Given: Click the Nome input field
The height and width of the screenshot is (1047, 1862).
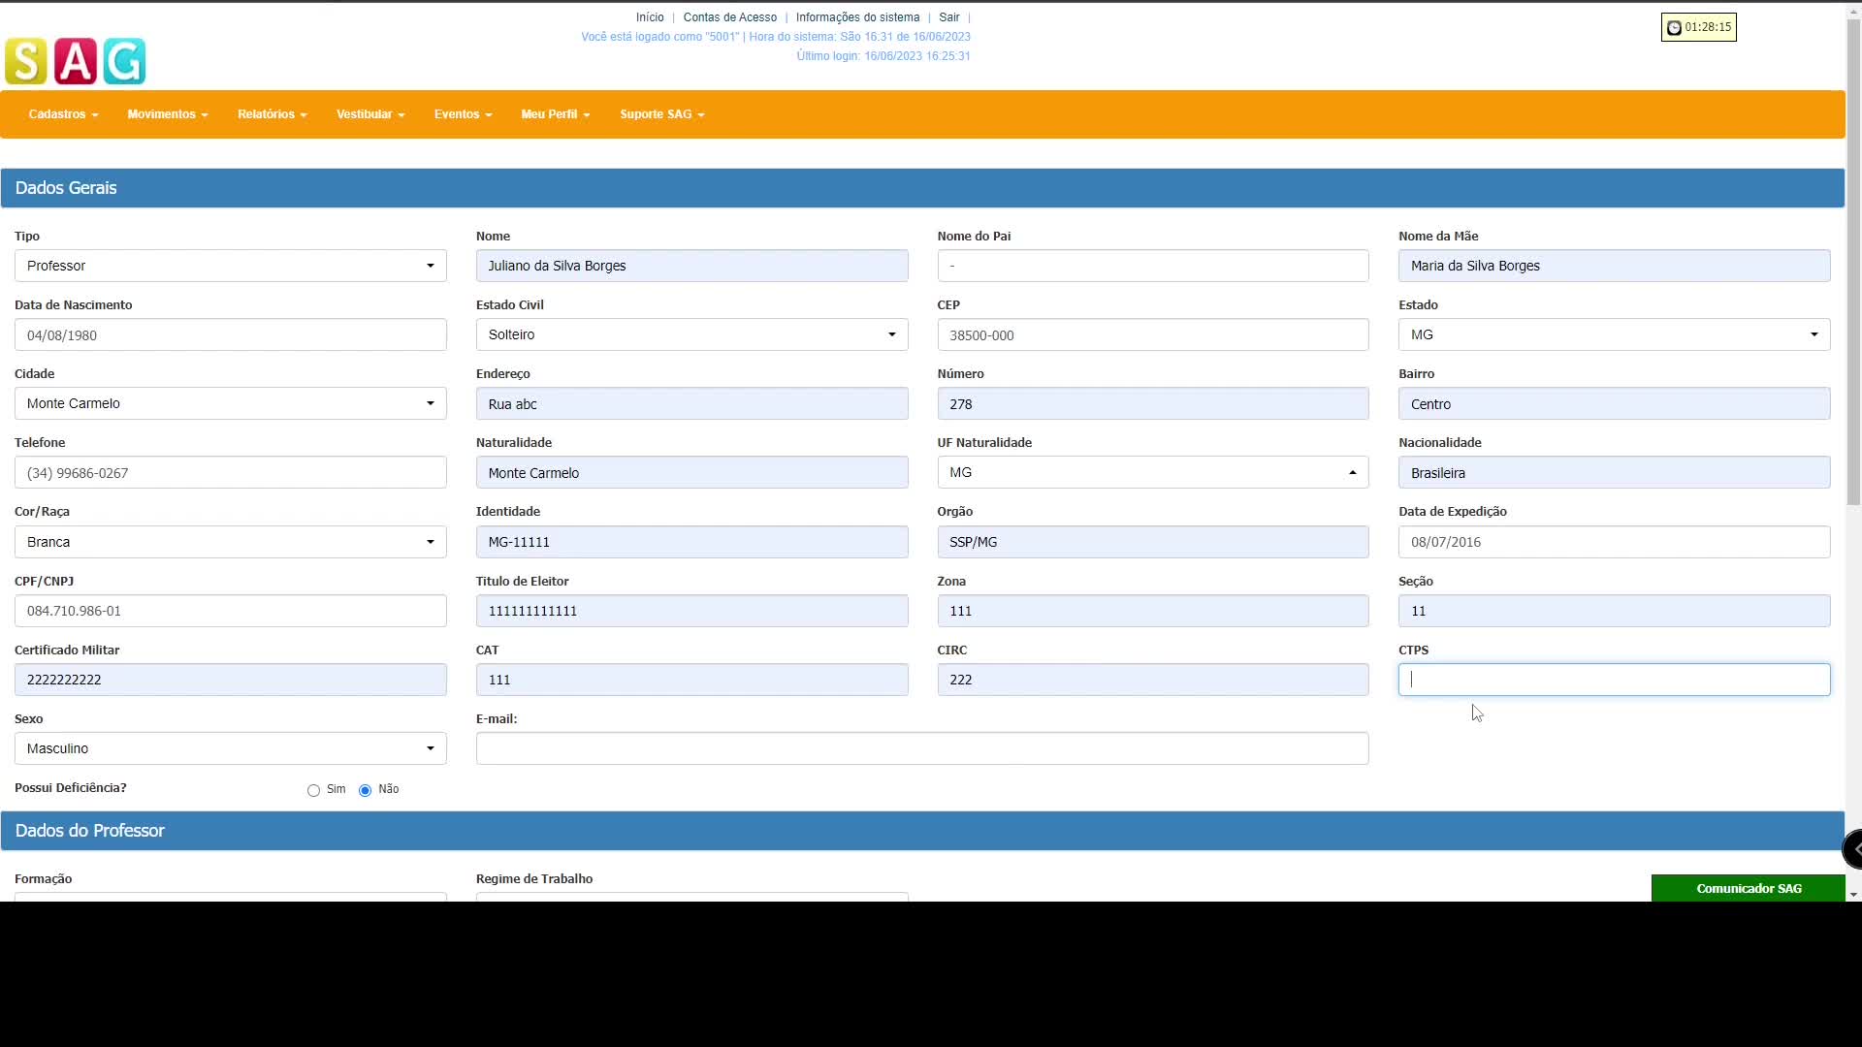Looking at the screenshot, I should (x=691, y=266).
